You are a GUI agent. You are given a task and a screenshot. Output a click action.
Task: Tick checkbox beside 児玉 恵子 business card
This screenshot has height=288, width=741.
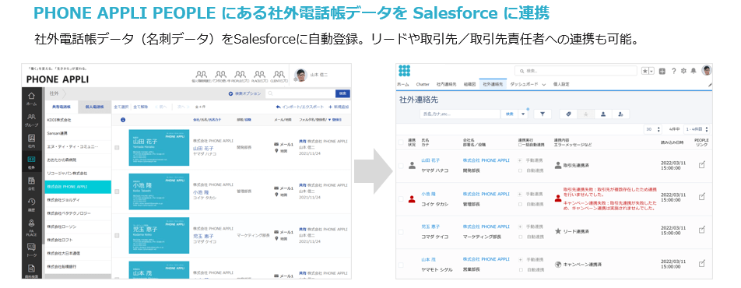click(118, 236)
